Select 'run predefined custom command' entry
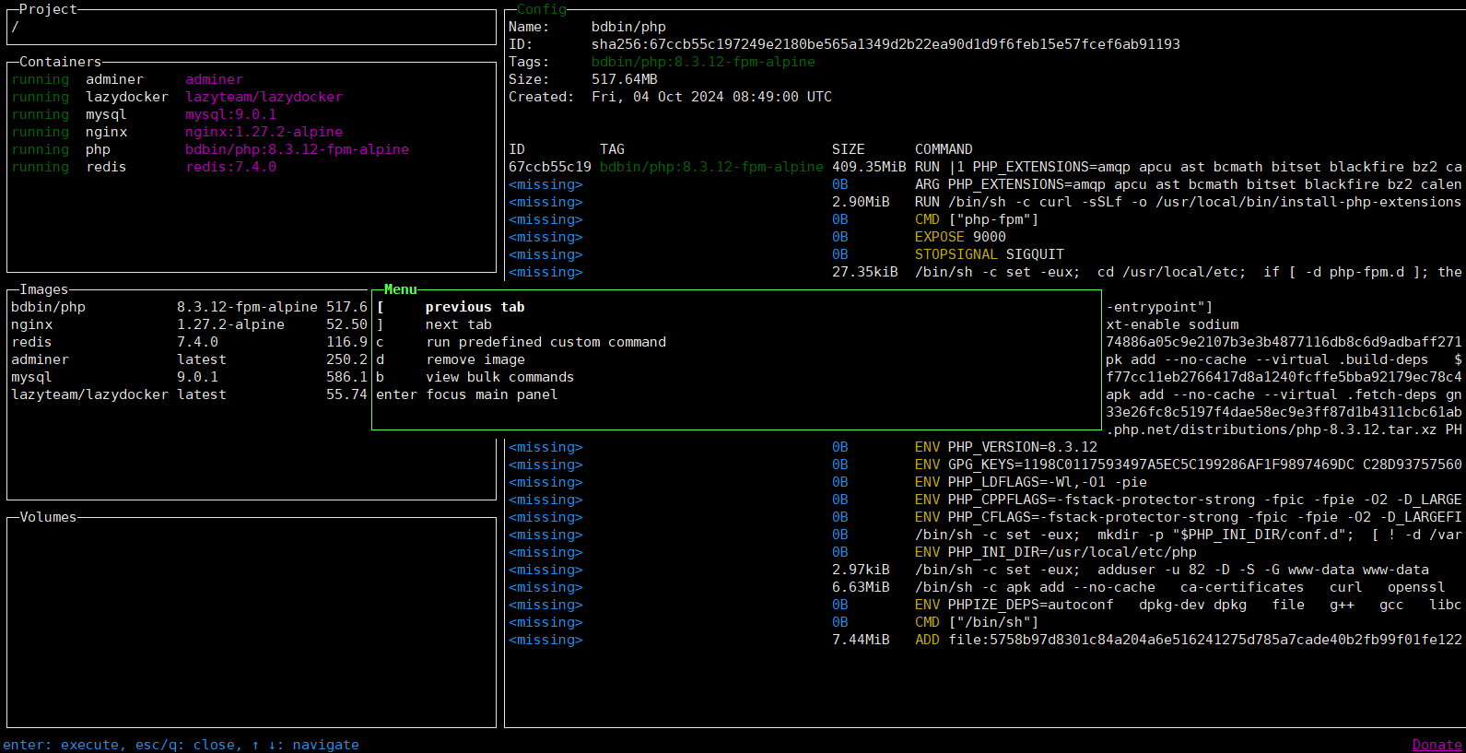The width and height of the screenshot is (1466, 753). [x=736, y=342]
